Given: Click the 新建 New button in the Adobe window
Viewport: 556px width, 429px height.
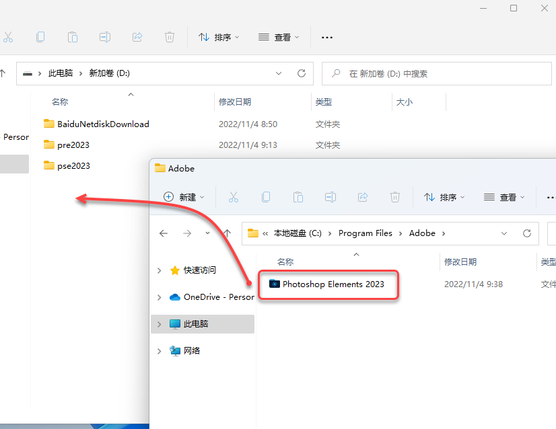Looking at the screenshot, I should click(x=182, y=196).
